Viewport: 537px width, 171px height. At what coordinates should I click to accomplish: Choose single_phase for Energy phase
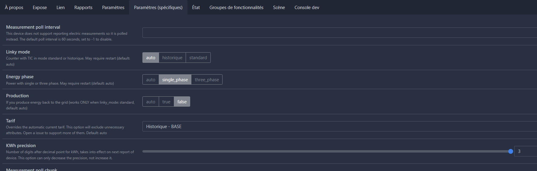pos(175,80)
